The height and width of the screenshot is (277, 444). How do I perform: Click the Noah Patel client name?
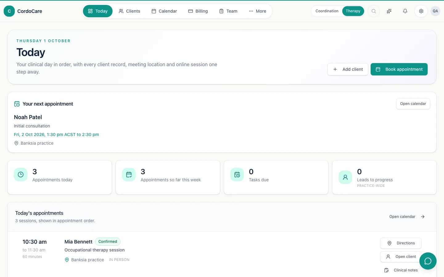[x=28, y=117]
